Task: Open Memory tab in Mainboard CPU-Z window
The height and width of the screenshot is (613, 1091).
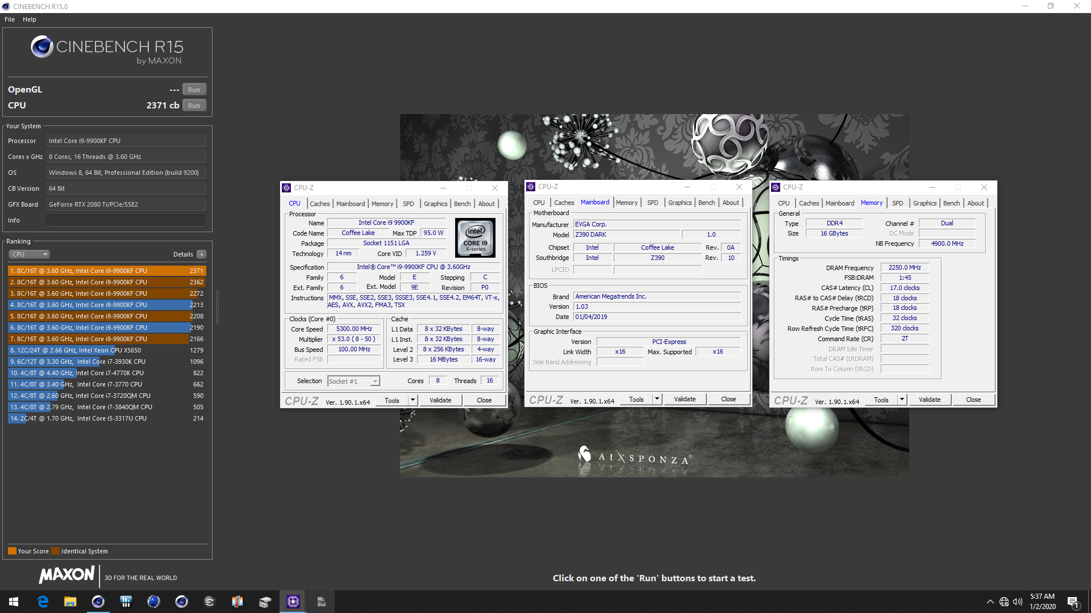Action: [627, 203]
